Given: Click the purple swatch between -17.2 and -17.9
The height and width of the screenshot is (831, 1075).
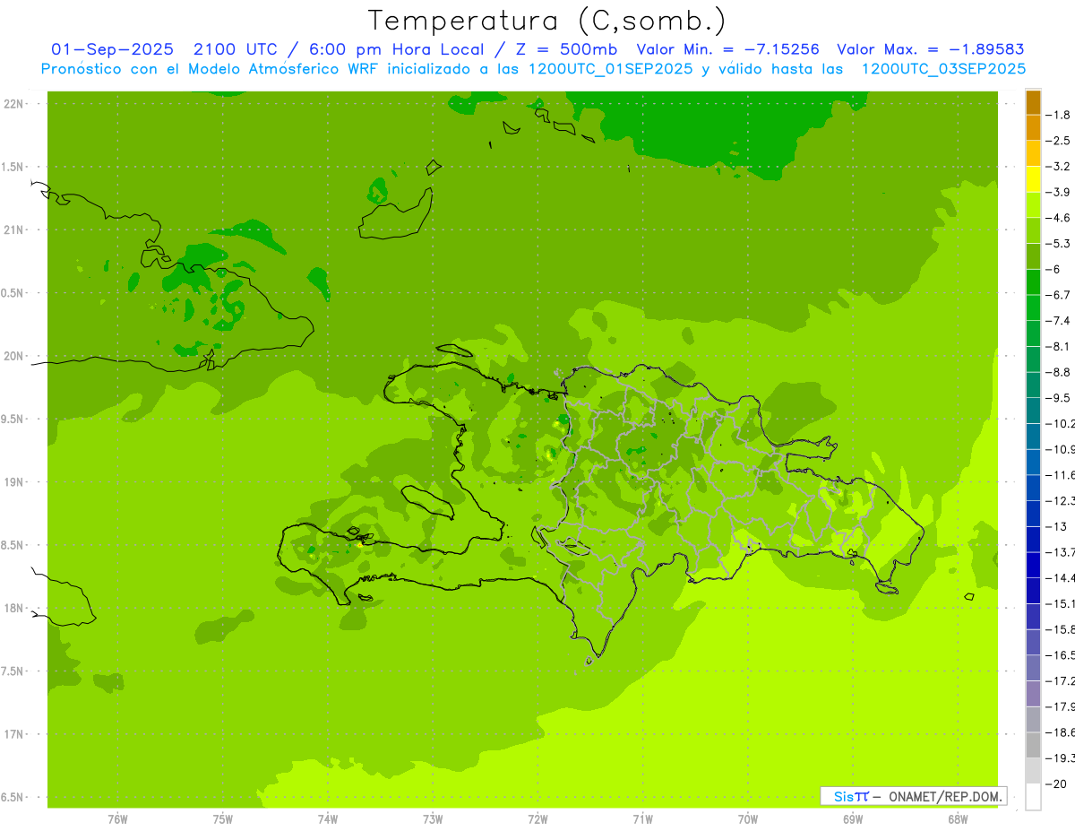Looking at the screenshot, I should 1033,693.
